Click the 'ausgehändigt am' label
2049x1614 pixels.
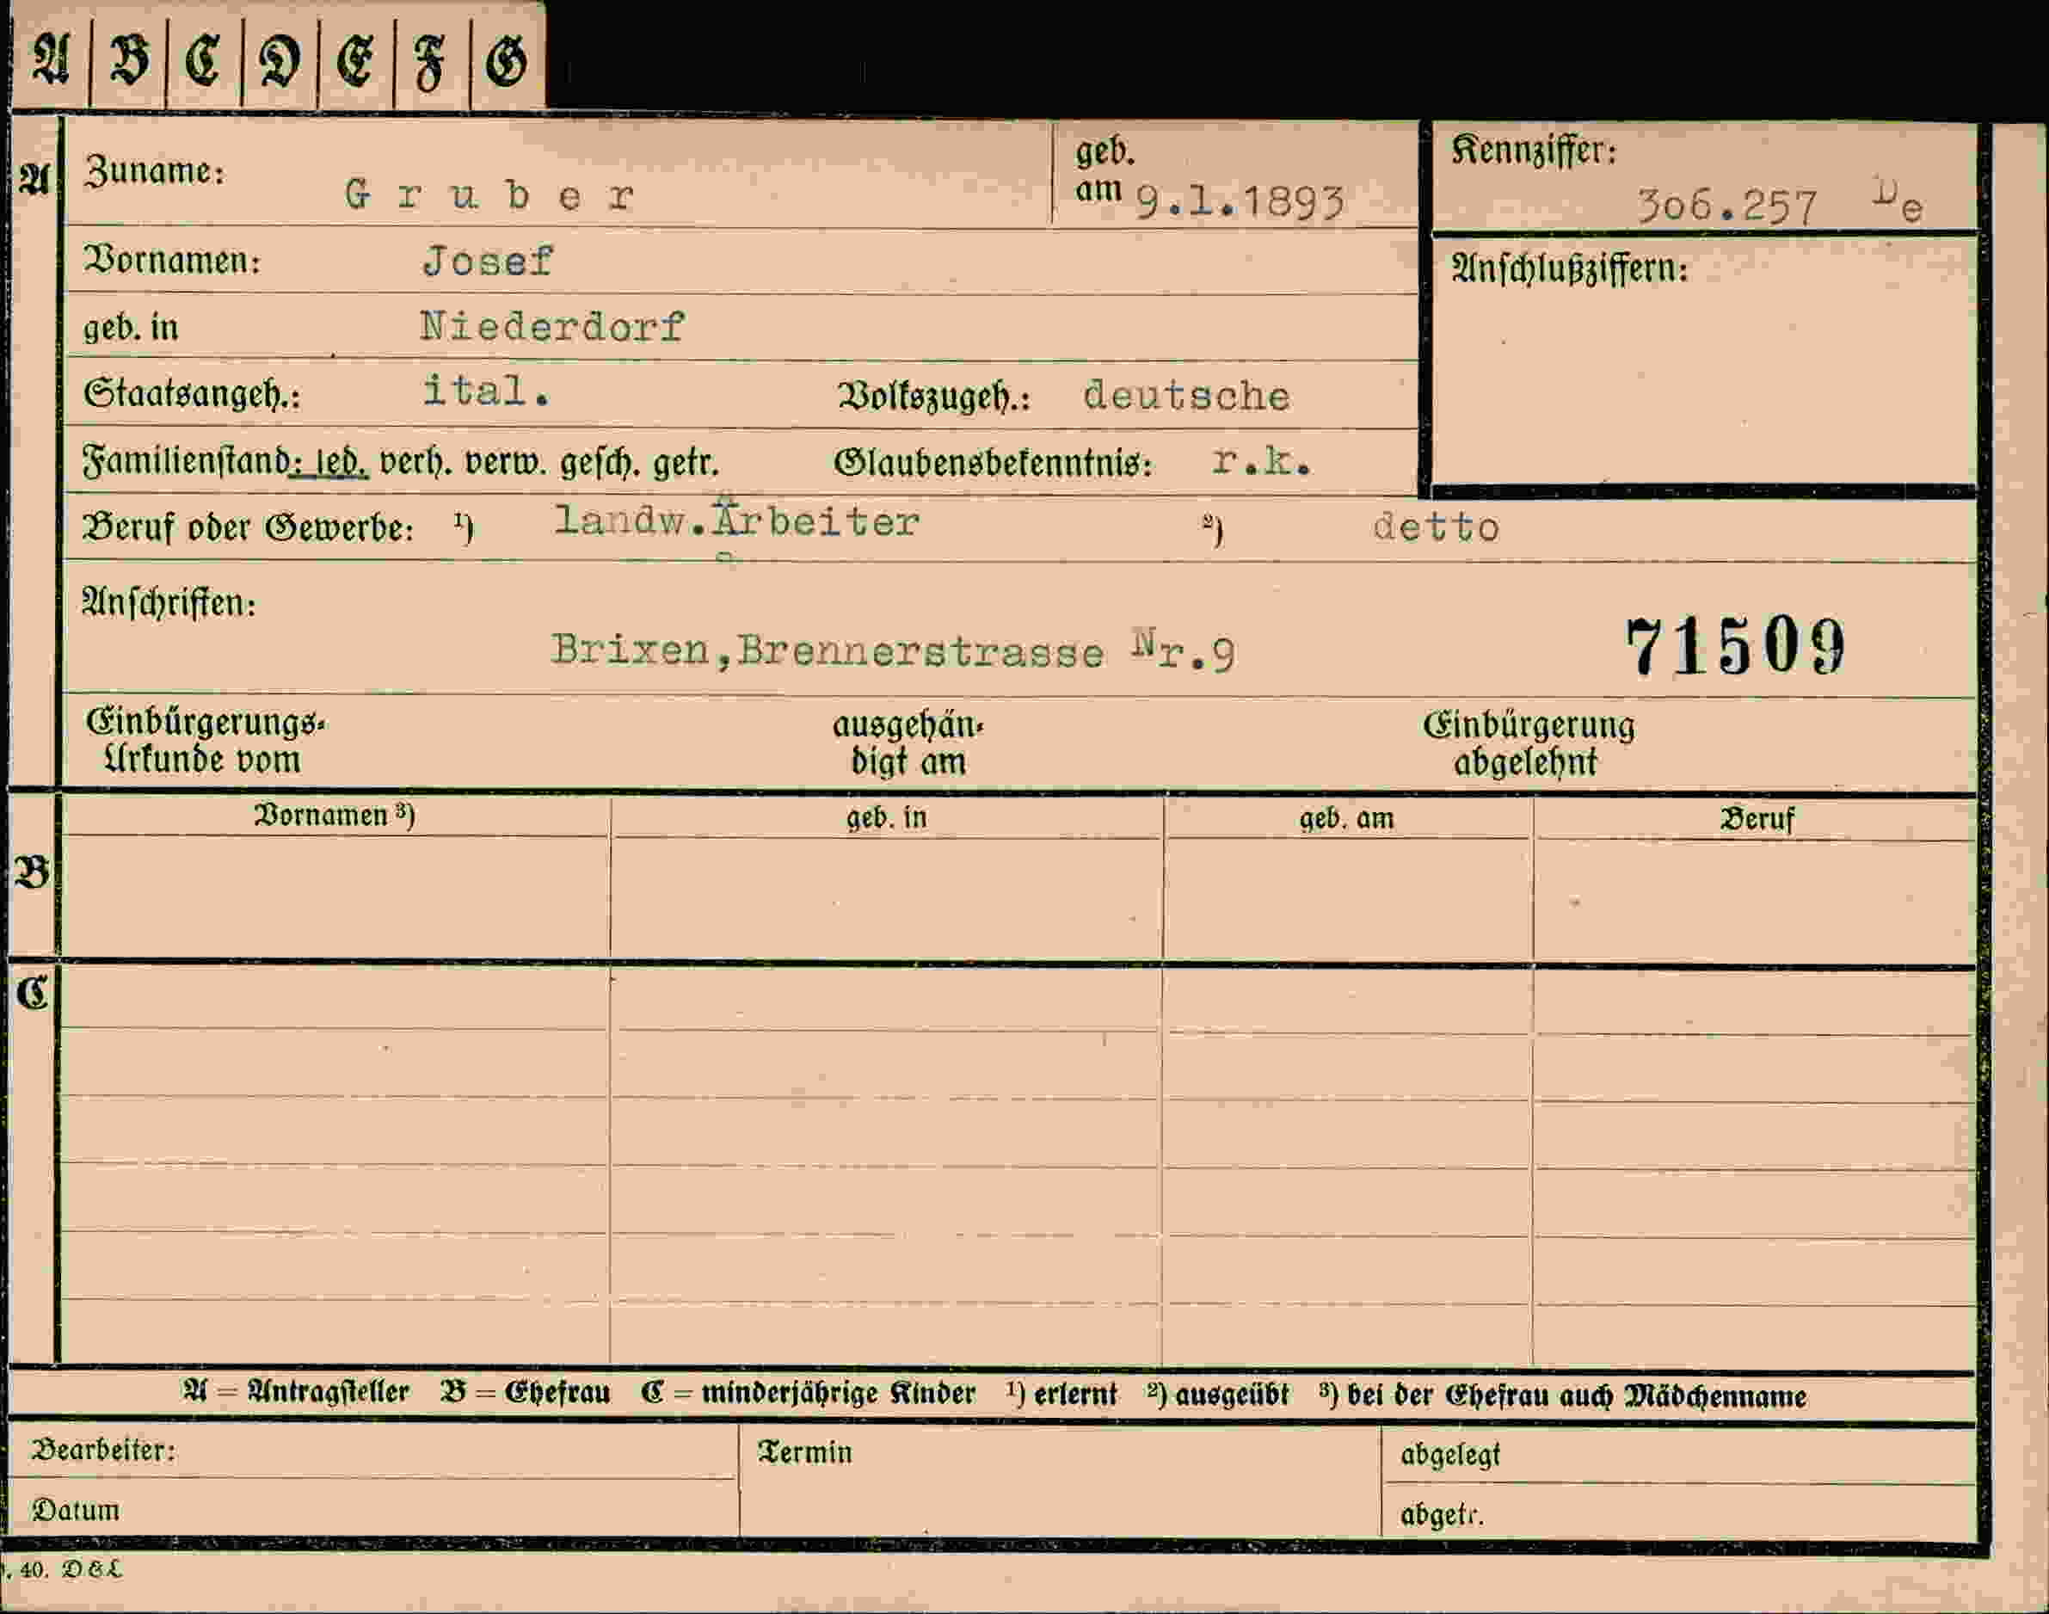click(908, 742)
